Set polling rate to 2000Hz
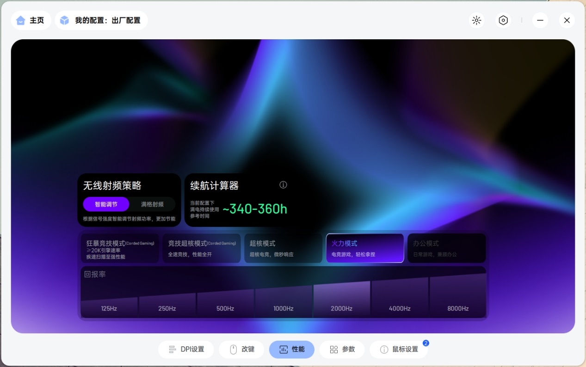 [x=342, y=300]
